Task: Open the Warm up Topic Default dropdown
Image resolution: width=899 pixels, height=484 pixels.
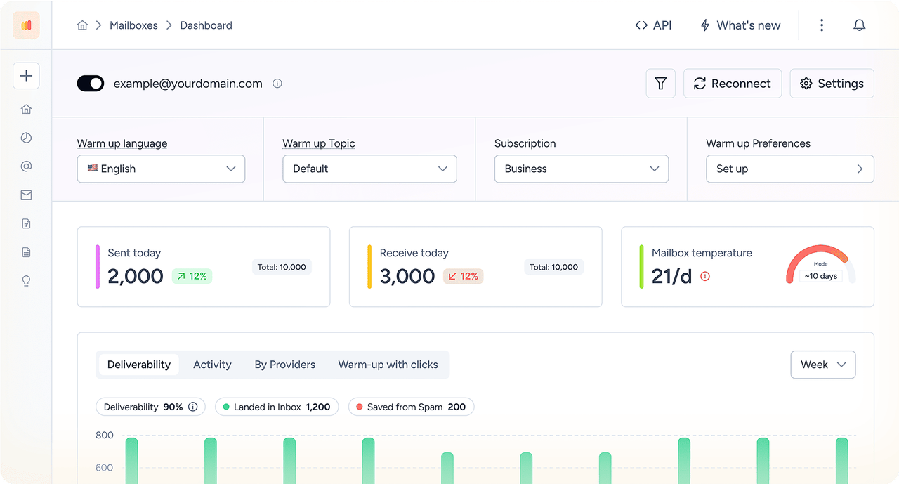Action: pyautogui.click(x=369, y=169)
